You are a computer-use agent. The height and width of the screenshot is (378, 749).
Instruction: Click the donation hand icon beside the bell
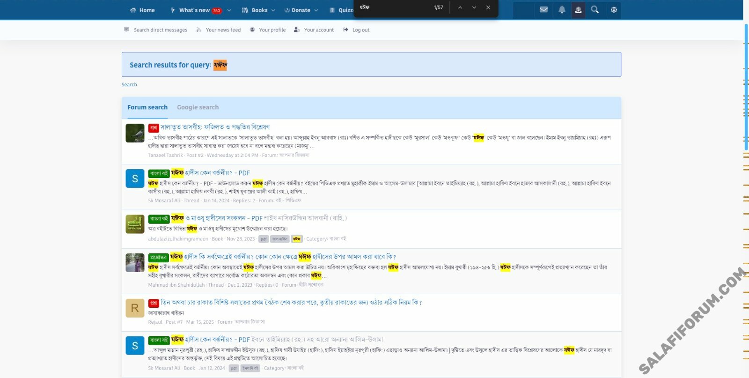tap(579, 10)
